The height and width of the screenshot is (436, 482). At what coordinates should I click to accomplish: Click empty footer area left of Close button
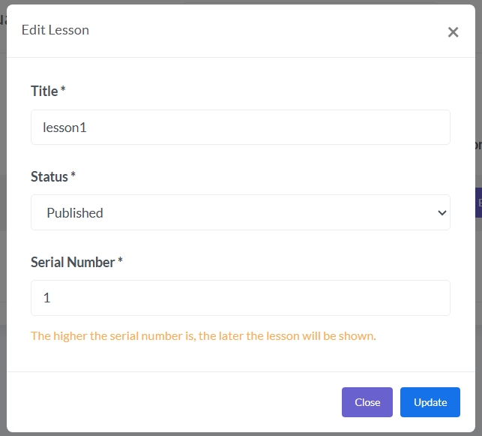[172, 402]
